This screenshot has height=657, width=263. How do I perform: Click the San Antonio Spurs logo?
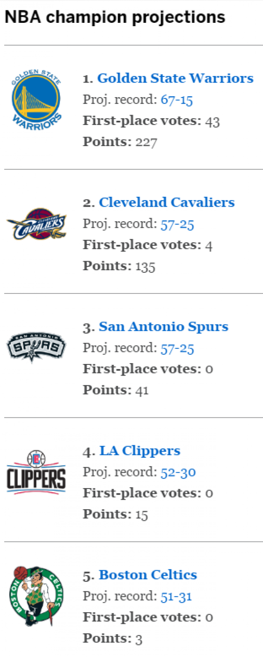pos(36,348)
